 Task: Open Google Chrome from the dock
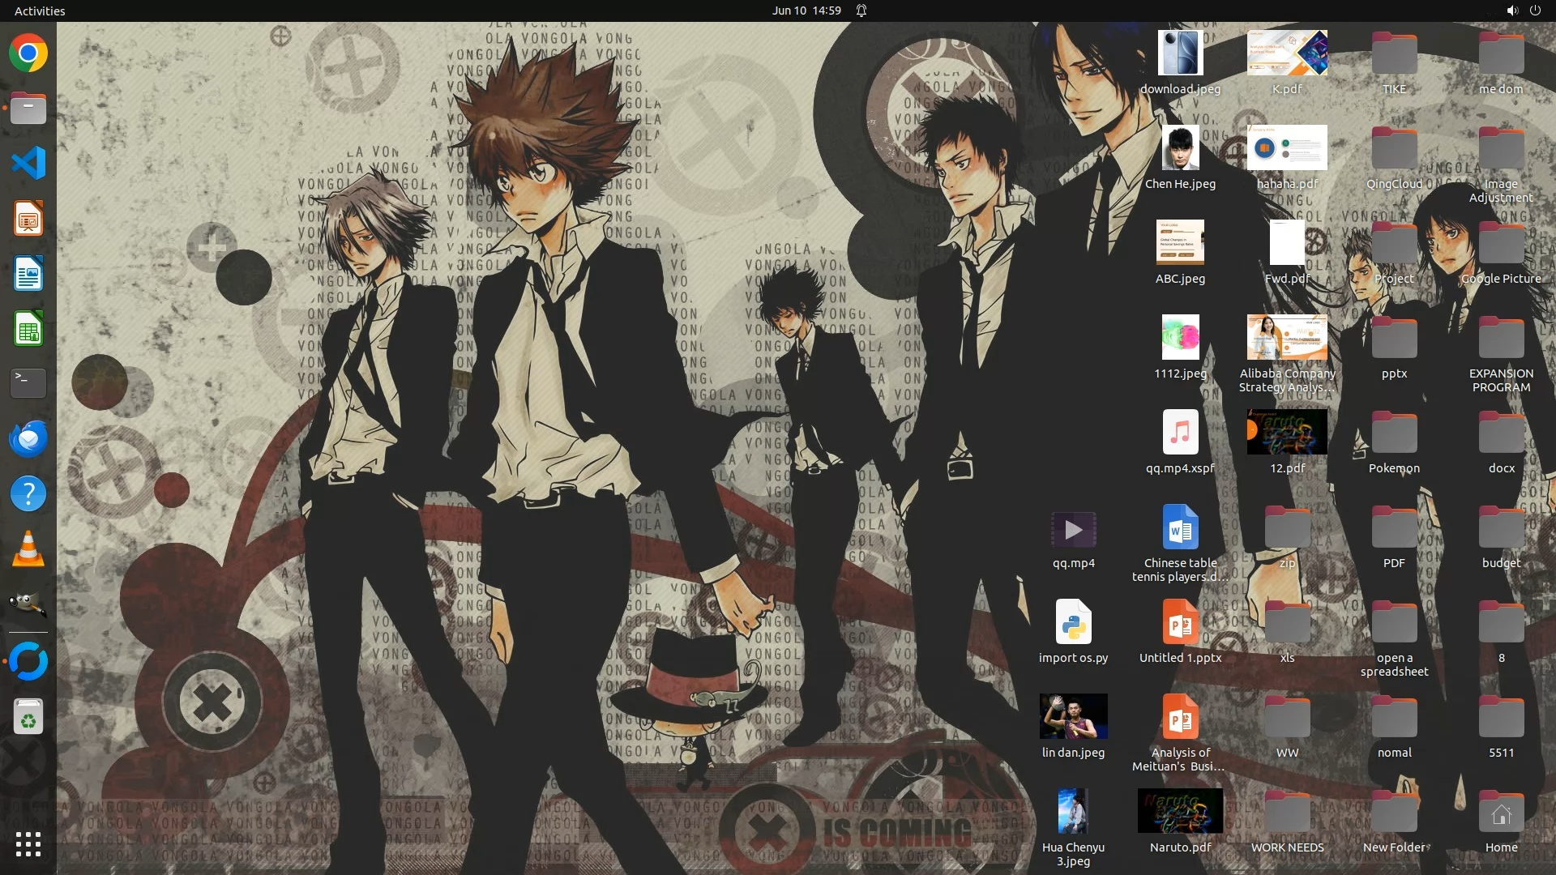pos(28,53)
